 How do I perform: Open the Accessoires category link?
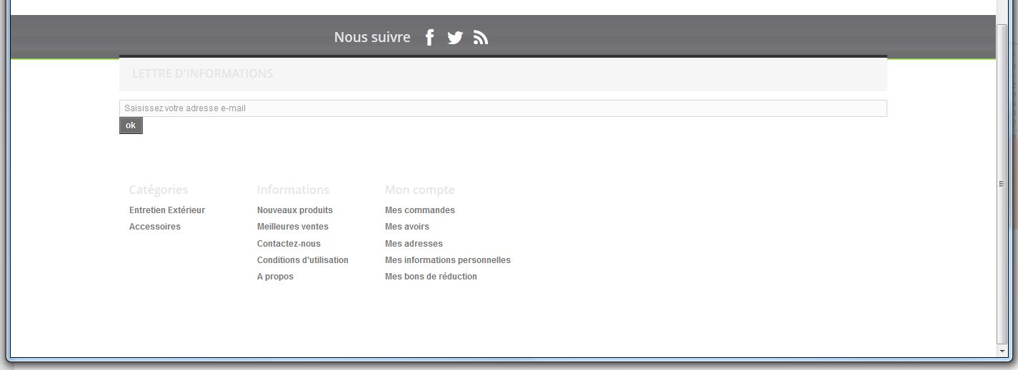point(155,227)
